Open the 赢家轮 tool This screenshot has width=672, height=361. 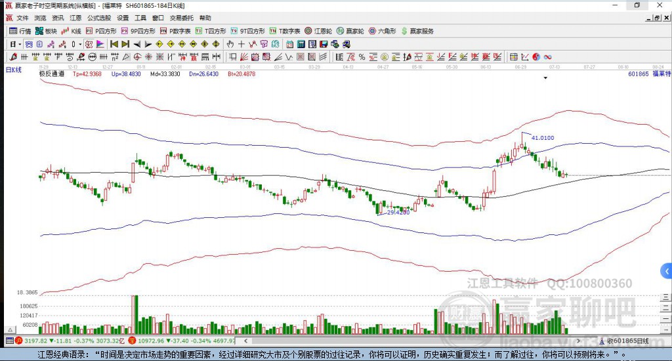point(350,31)
